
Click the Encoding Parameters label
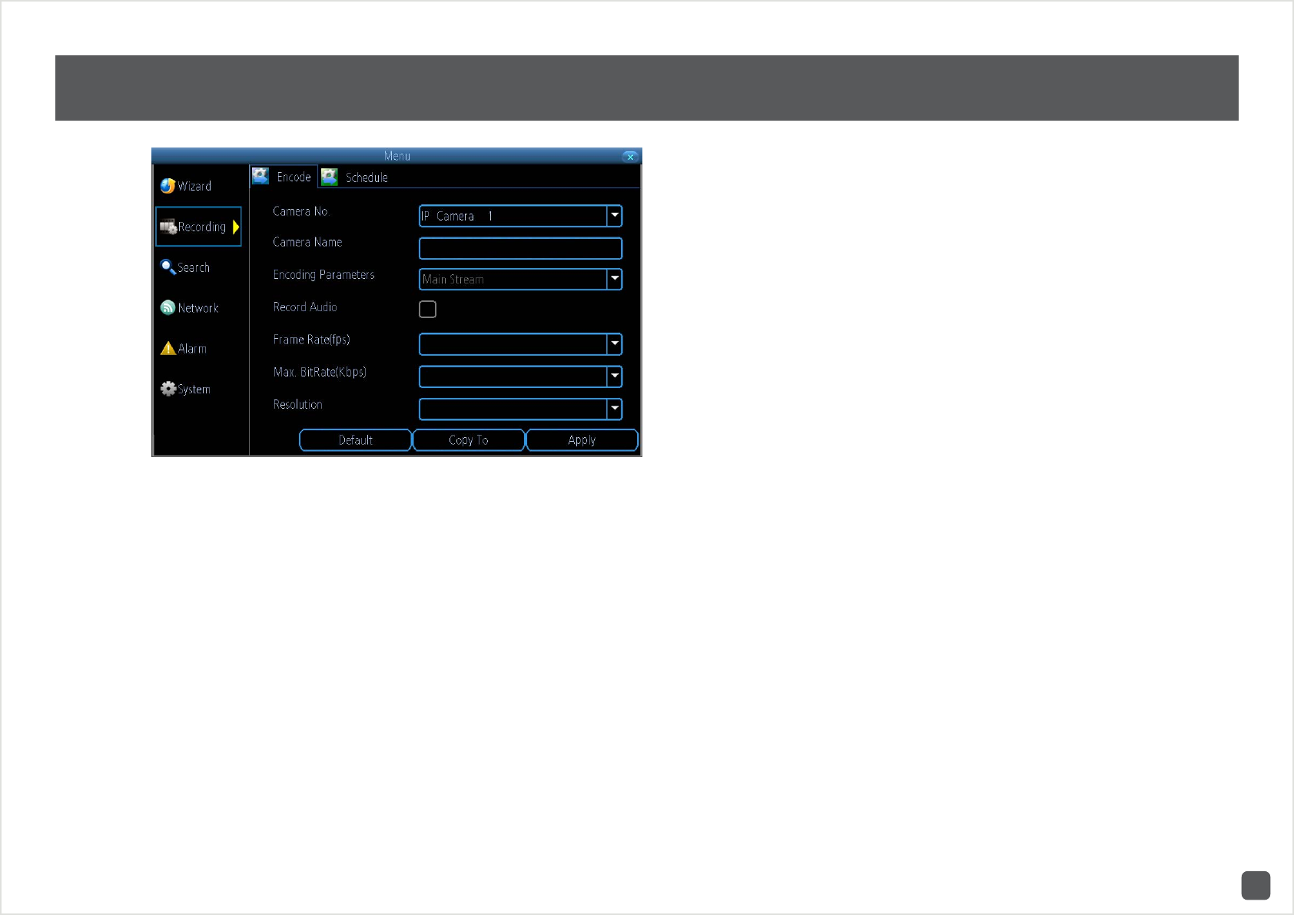(323, 275)
